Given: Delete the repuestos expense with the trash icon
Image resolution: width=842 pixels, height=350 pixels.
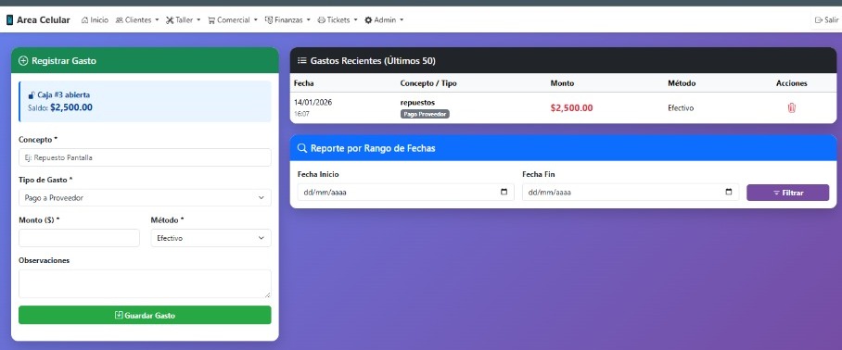Looking at the screenshot, I should coord(792,107).
